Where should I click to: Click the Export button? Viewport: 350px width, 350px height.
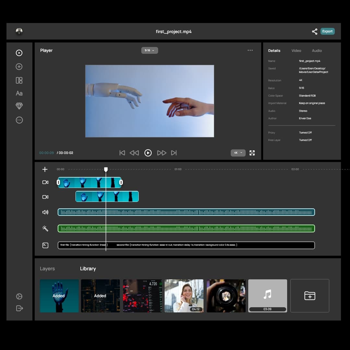point(327,31)
